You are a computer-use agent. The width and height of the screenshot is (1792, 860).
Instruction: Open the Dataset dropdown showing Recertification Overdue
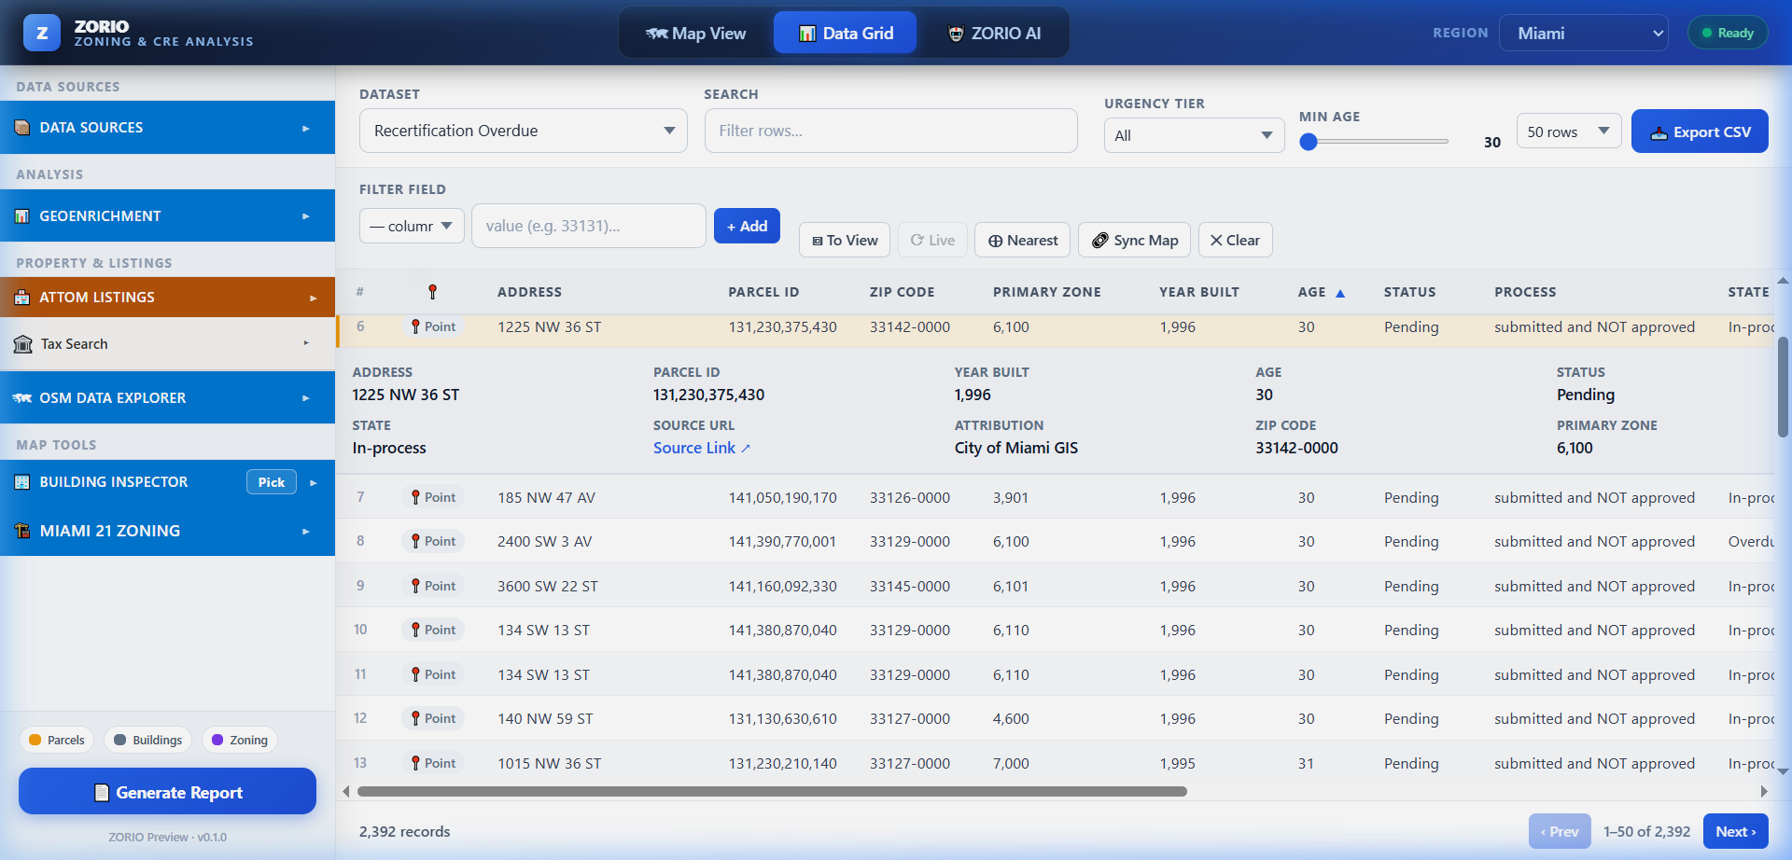point(524,131)
